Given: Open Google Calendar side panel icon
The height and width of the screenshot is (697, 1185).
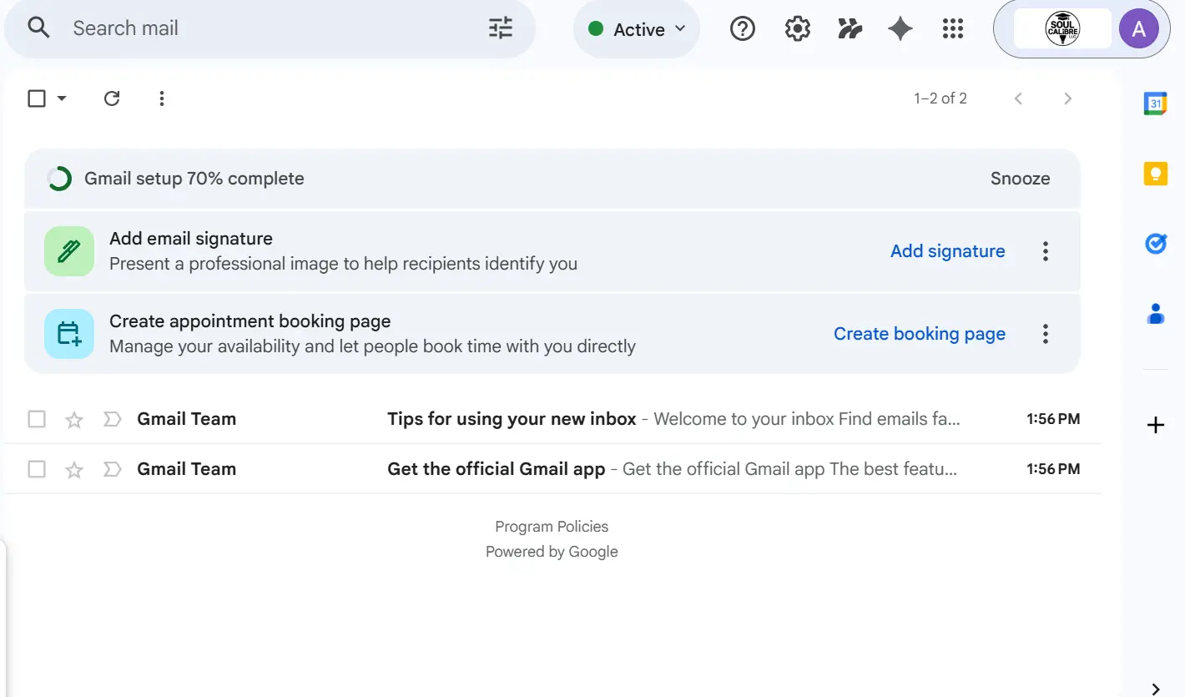Looking at the screenshot, I should (x=1155, y=104).
